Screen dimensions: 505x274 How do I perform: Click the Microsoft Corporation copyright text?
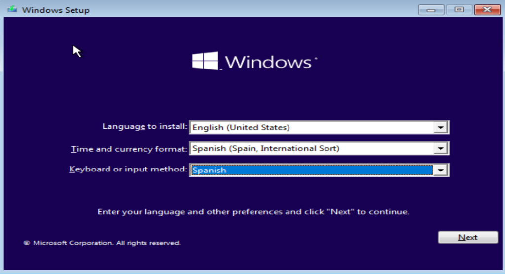click(x=102, y=243)
